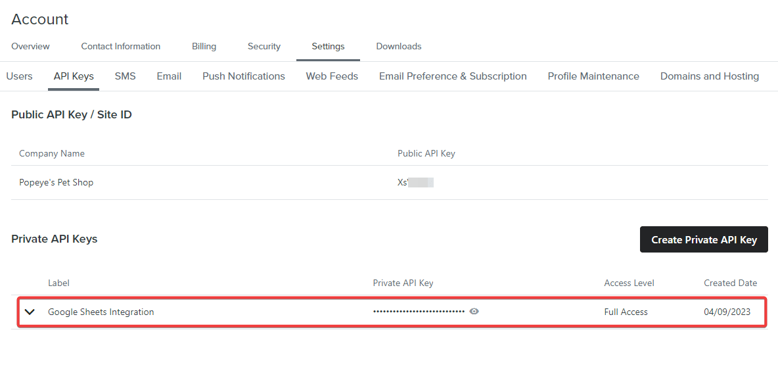Click the 04/09/2023 created date cell
Image resolution: width=778 pixels, height=388 pixels.
pyautogui.click(x=727, y=312)
